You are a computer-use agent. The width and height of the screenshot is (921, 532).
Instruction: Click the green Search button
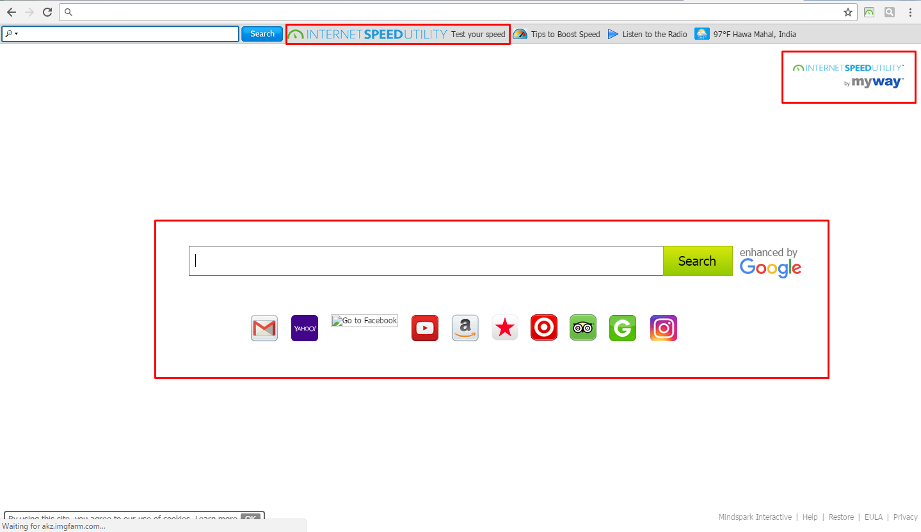[x=698, y=261]
